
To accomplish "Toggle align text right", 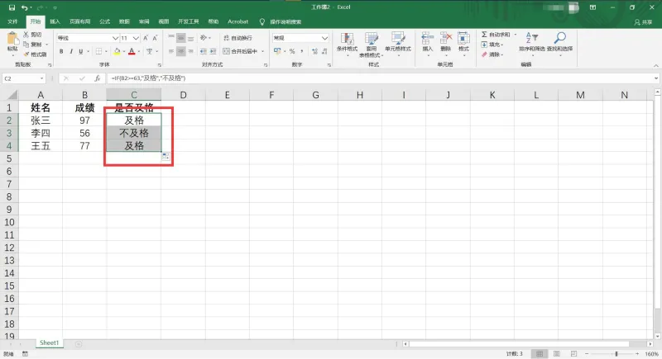I will pos(190,51).
